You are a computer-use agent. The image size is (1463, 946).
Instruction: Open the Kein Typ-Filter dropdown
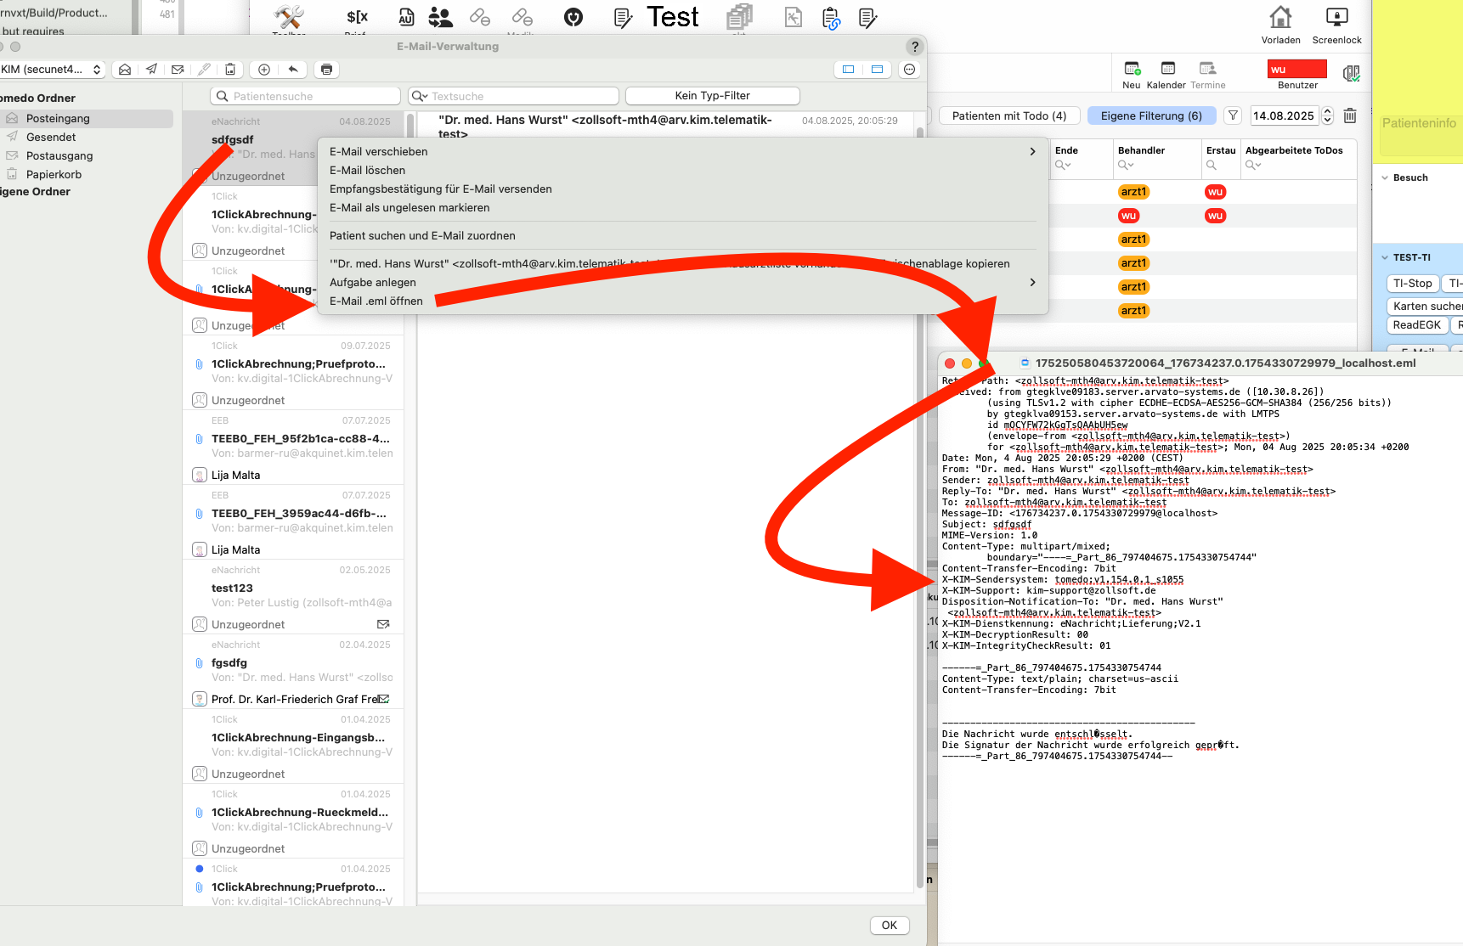[712, 96]
